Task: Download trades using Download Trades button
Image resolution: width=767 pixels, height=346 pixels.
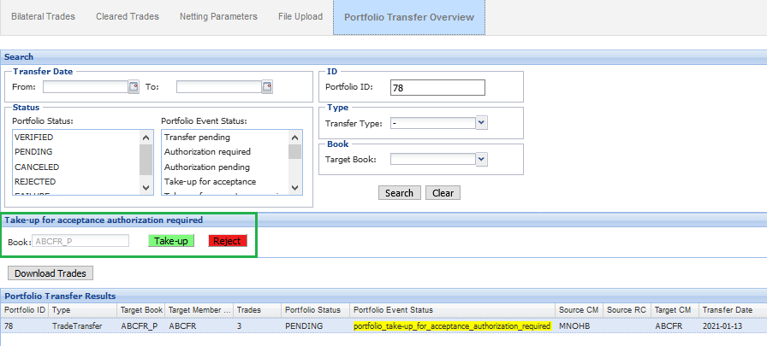Action: (51, 273)
